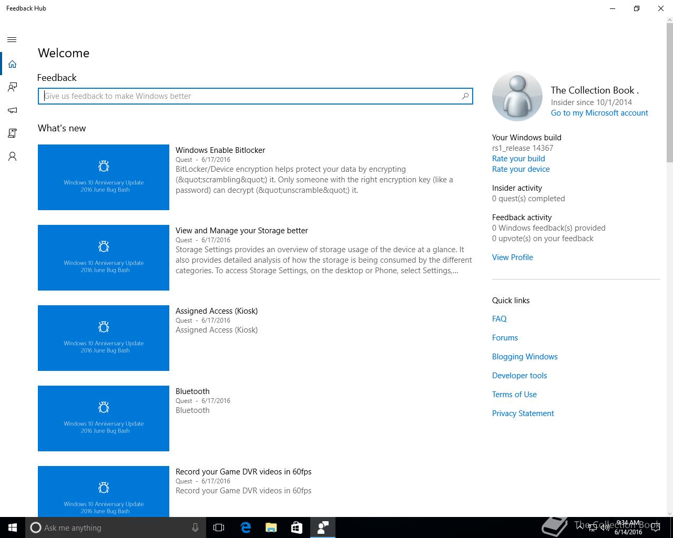Go to Home in sidebar
673x538 pixels.
pos(12,64)
